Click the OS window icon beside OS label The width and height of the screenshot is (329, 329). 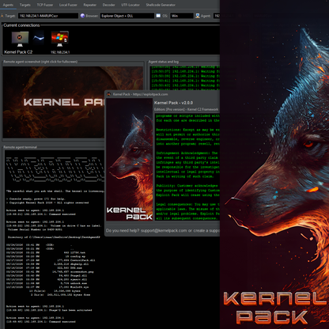(158, 16)
